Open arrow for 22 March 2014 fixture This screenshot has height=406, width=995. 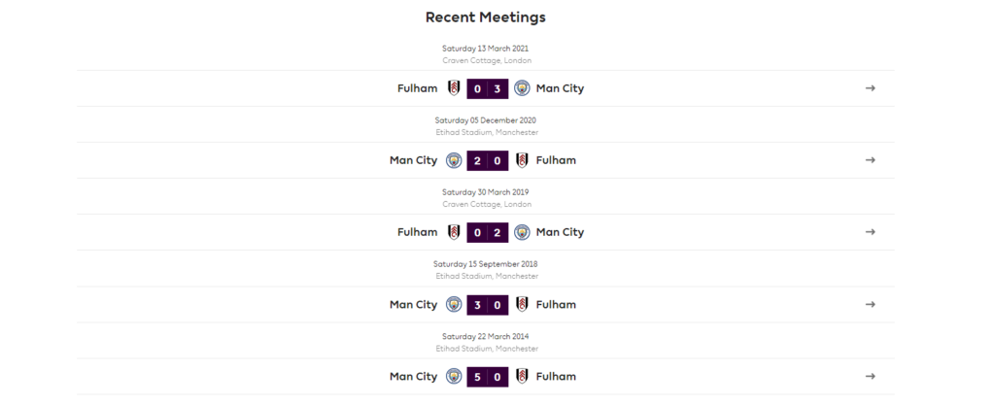tap(871, 376)
